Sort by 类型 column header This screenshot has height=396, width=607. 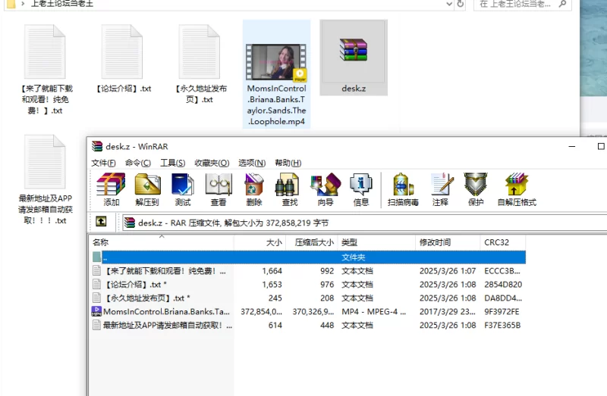[x=376, y=242]
